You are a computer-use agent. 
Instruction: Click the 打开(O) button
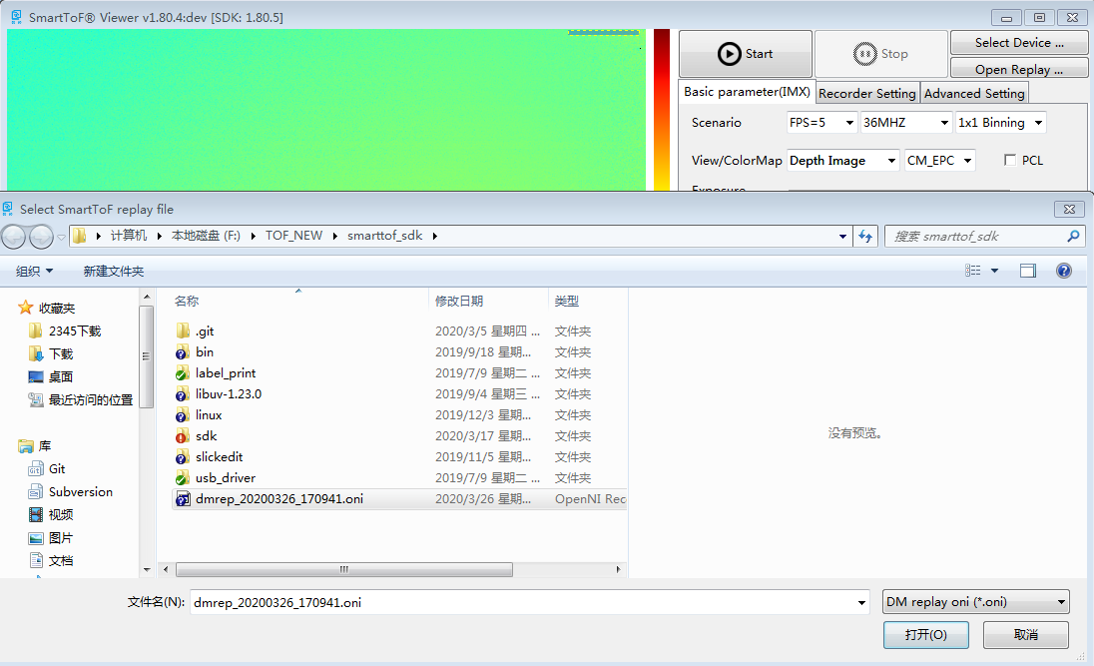(x=926, y=635)
